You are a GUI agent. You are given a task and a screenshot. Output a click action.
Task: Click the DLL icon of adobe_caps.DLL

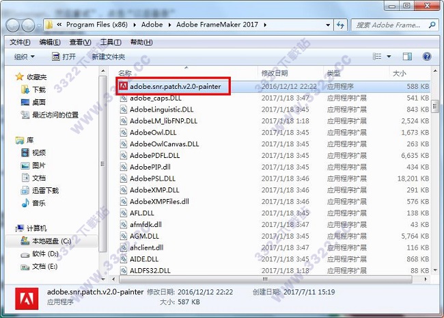(124, 98)
